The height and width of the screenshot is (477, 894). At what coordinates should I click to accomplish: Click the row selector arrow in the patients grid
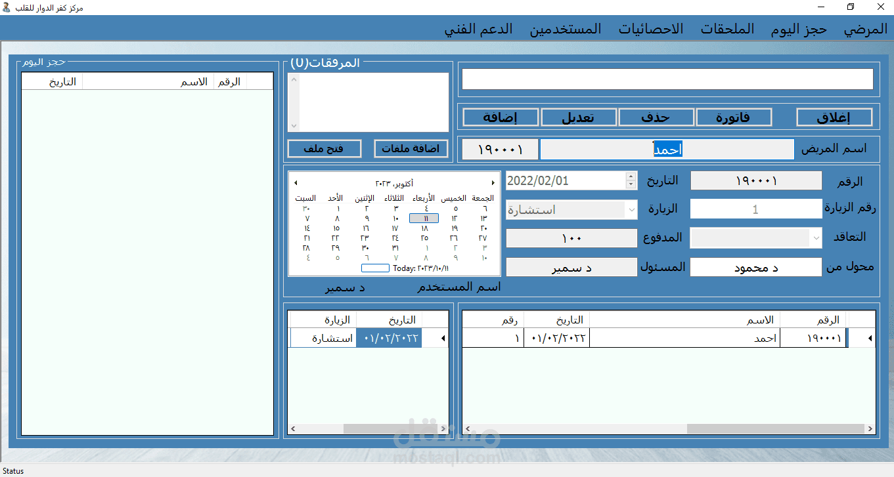pyautogui.click(x=870, y=339)
